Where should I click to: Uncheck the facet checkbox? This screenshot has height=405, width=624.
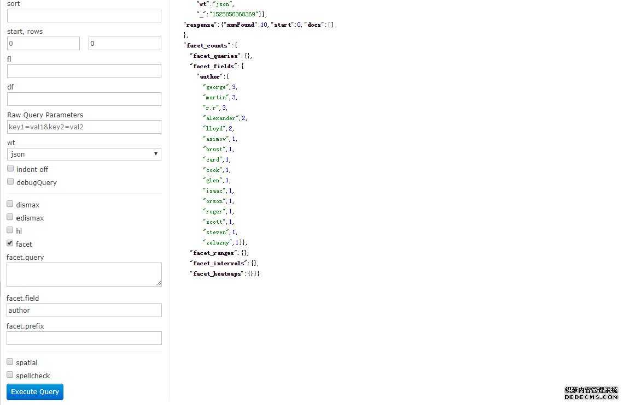click(10, 243)
